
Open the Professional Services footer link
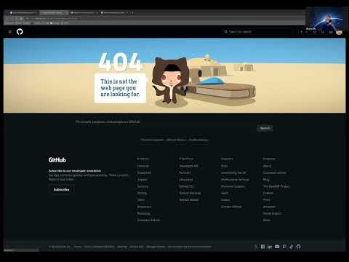[x=235, y=180]
